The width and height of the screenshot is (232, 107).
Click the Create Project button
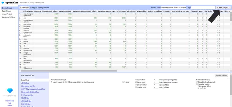click(x=223, y=8)
